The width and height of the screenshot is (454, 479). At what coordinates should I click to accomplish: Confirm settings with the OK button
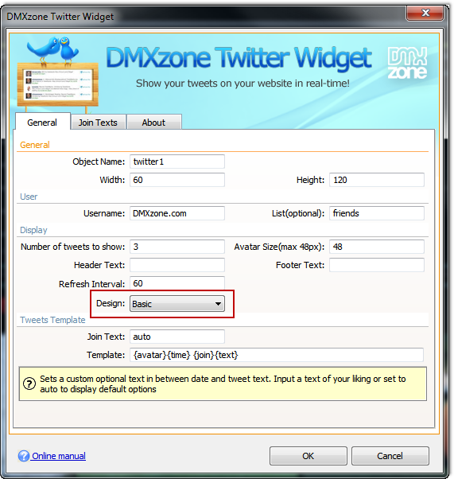click(x=308, y=456)
